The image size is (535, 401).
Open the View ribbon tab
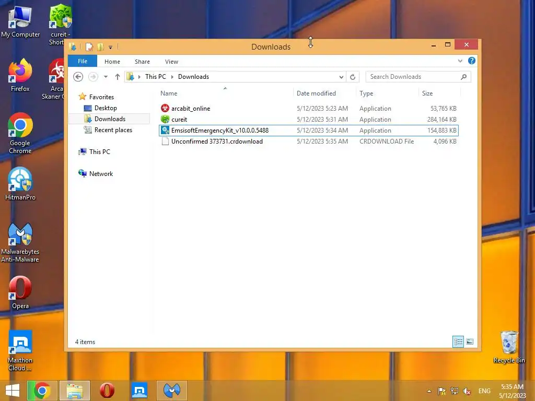[x=171, y=62]
